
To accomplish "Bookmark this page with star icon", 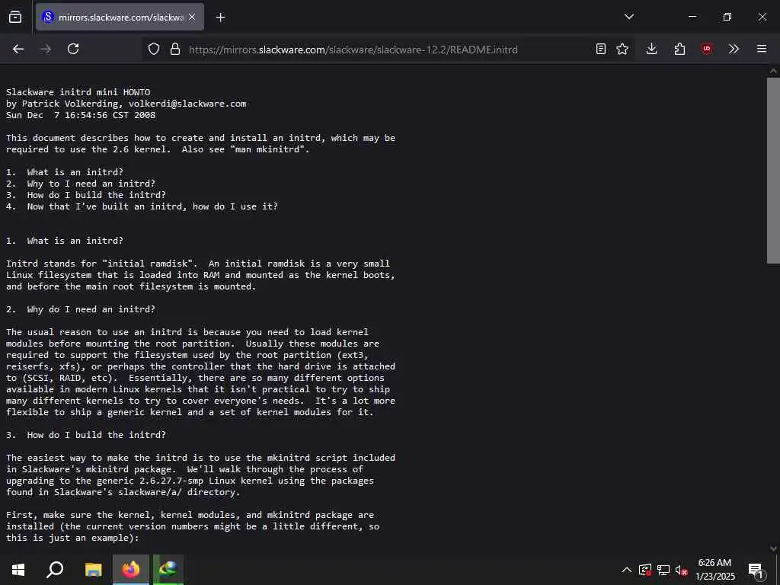I will coord(622,49).
